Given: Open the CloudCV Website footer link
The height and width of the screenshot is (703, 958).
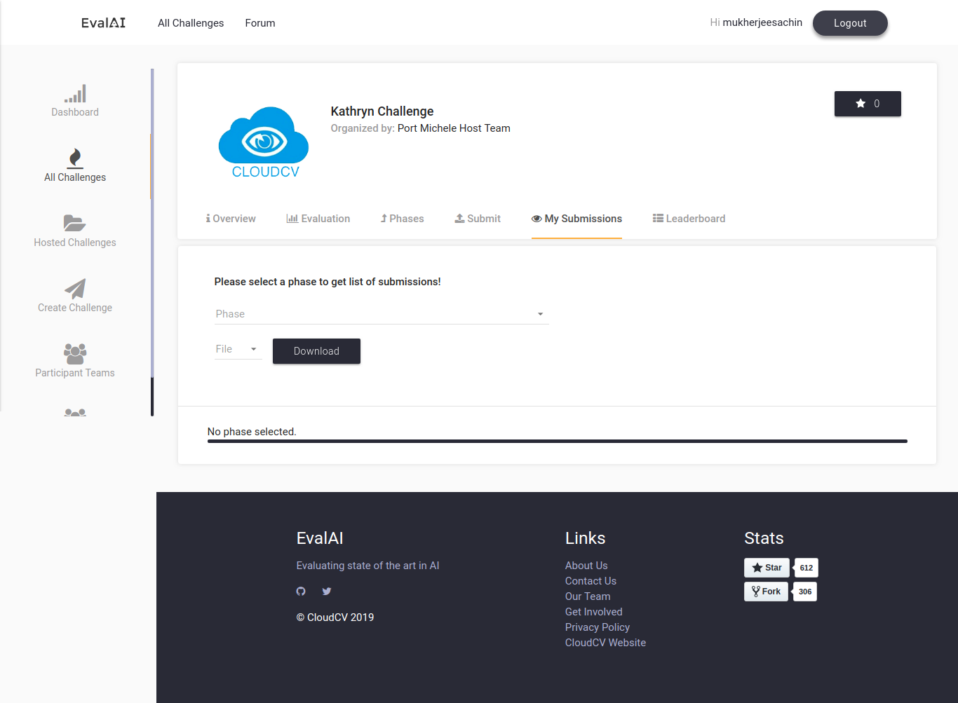Looking at the screenshot, I should point(605,643).
